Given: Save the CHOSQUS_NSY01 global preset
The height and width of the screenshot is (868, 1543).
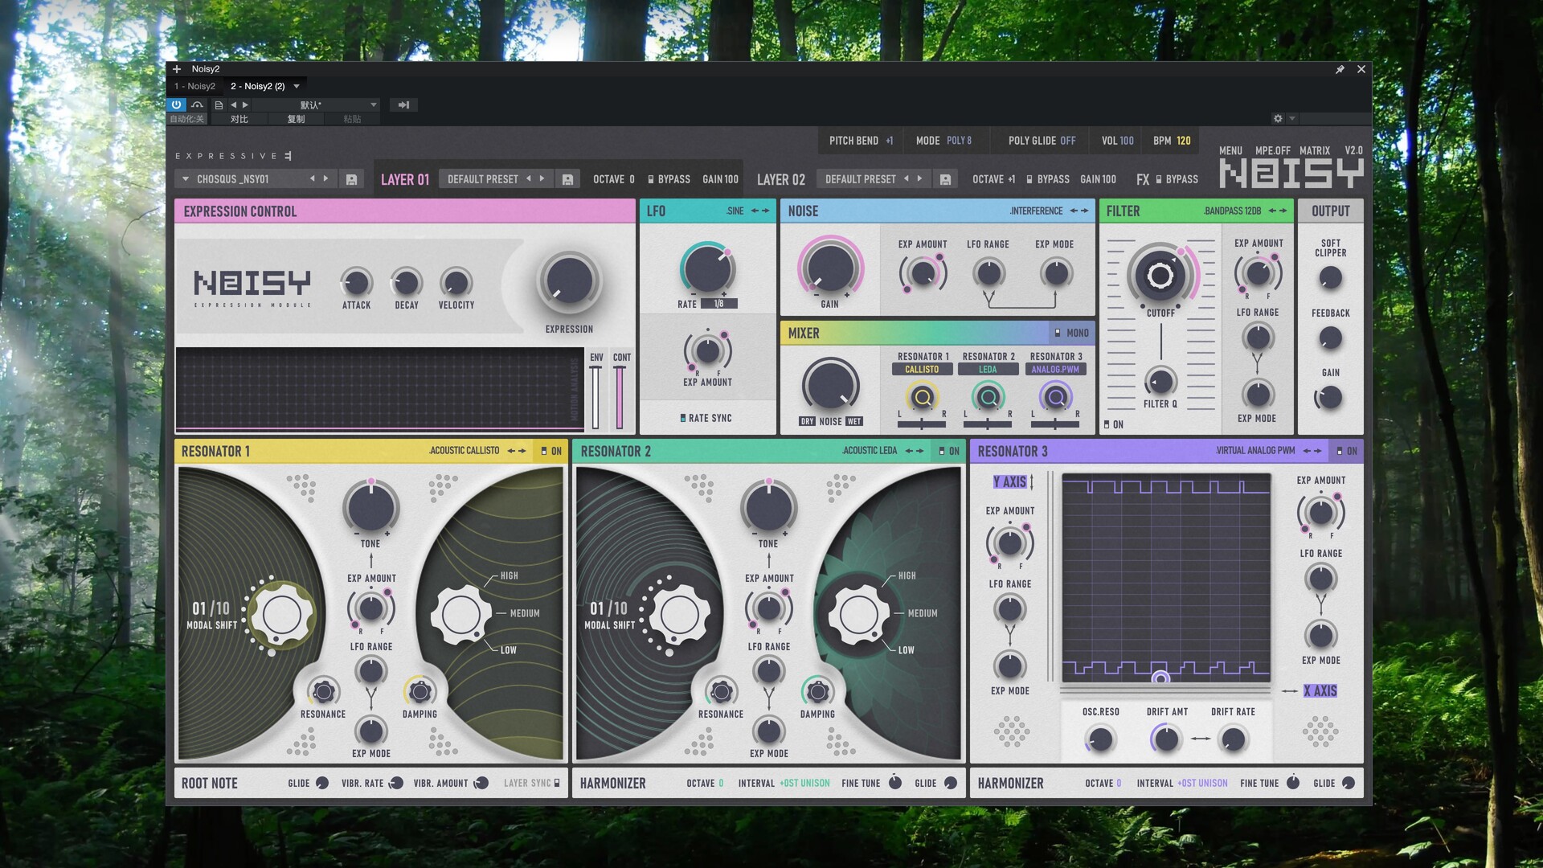Looking at the screenshot, I should pos(351,180).
